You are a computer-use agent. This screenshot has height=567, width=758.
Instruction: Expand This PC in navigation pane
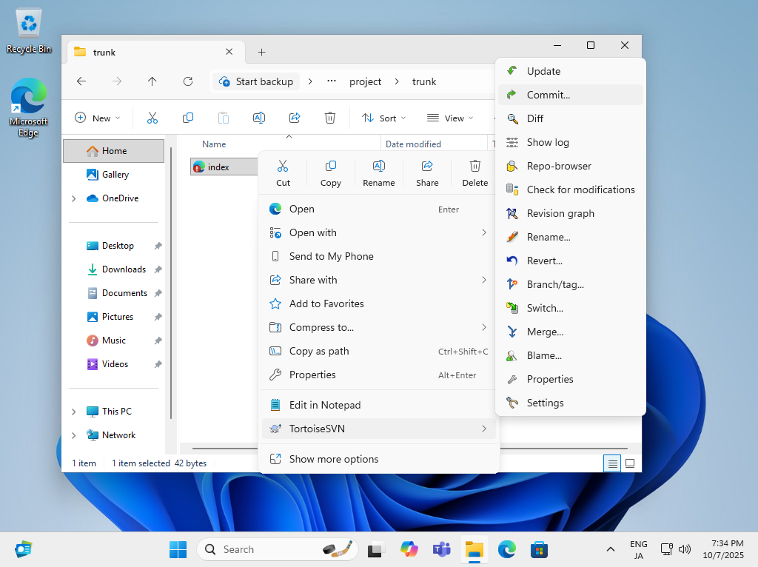73,412
